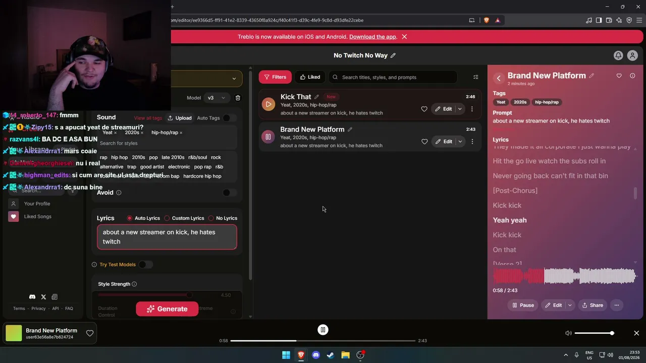Open Your Profile in sidebar

37,204
